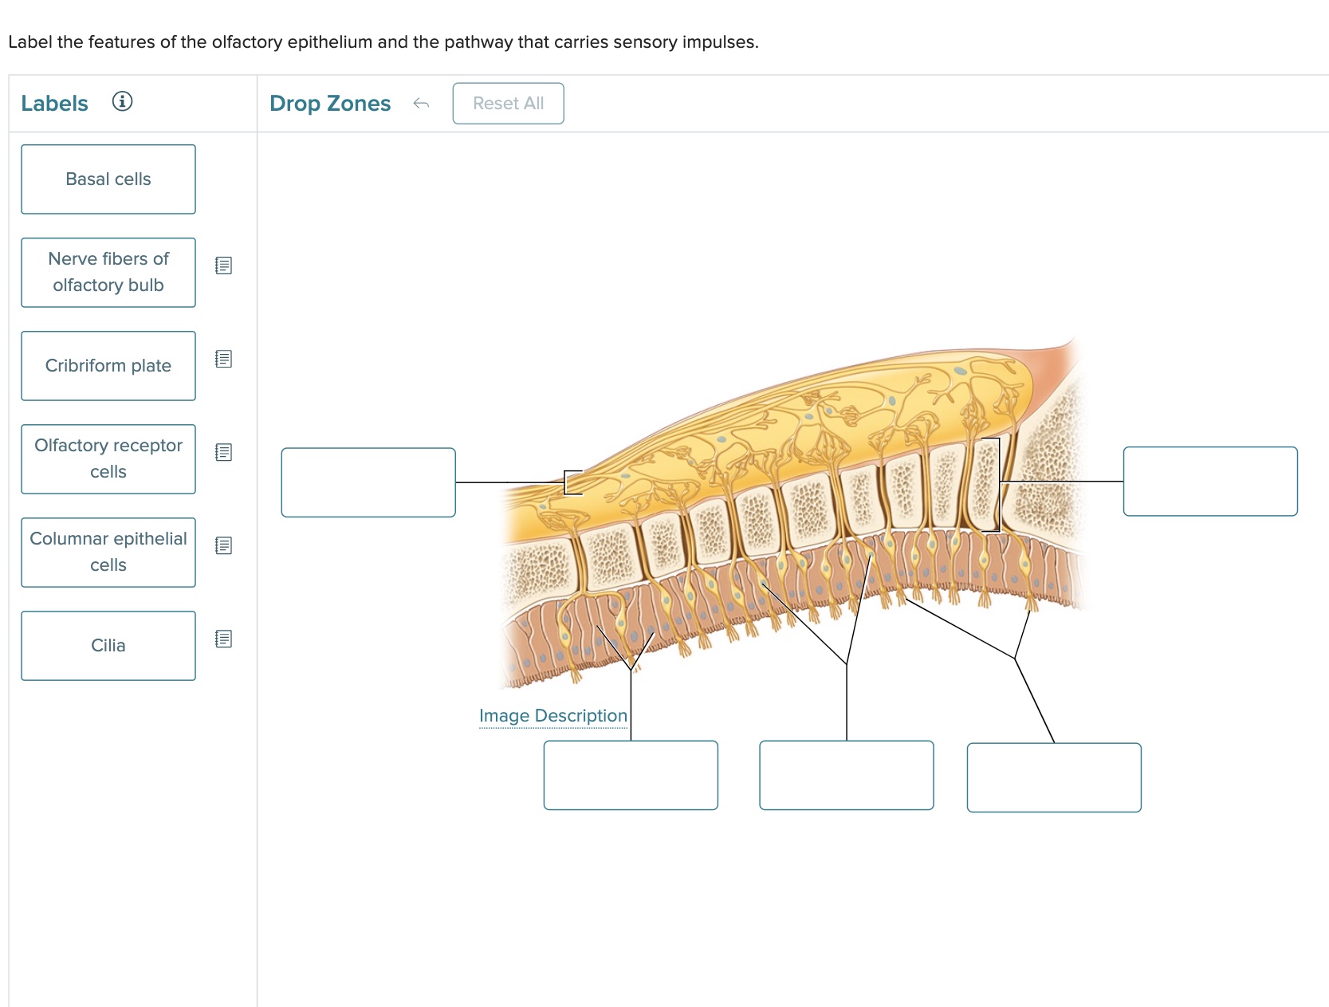Screen dimensions: 1329x1007
Task: Open the description icon next to "Nerve fibers of olfactory bulb"
Action: pyautogui.click(x=223, y=266)
